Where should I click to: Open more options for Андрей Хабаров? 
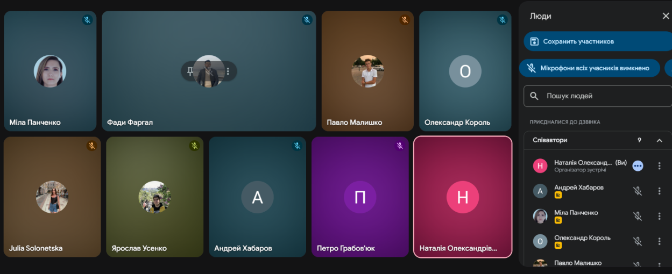(659, 191)
